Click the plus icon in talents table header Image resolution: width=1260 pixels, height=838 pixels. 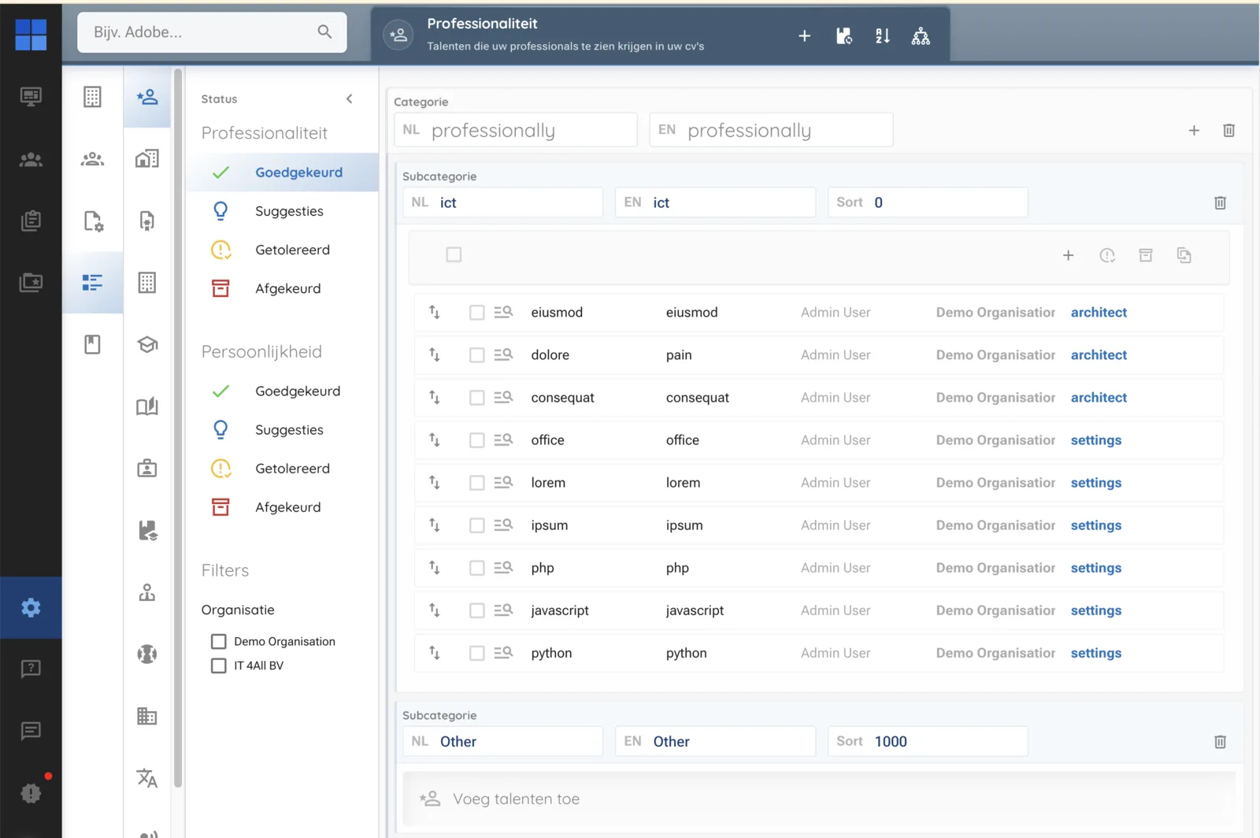(x=1068, y=255)
